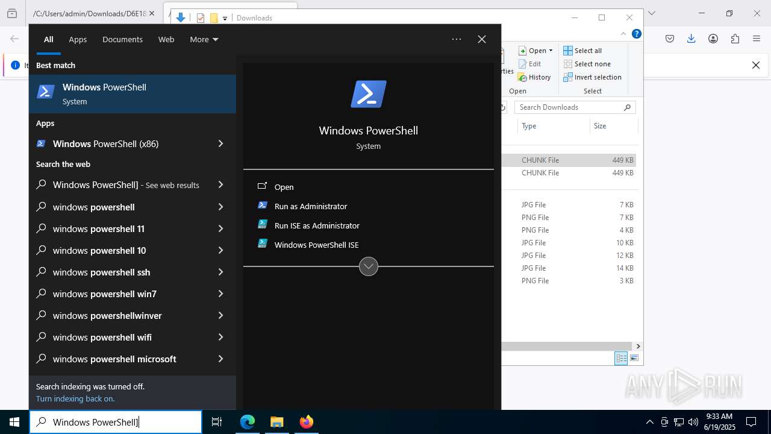
Task: Switch to the All search tab
Action: (49, 39)
